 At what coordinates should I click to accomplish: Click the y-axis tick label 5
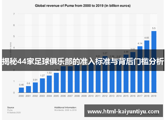(14, 36)
